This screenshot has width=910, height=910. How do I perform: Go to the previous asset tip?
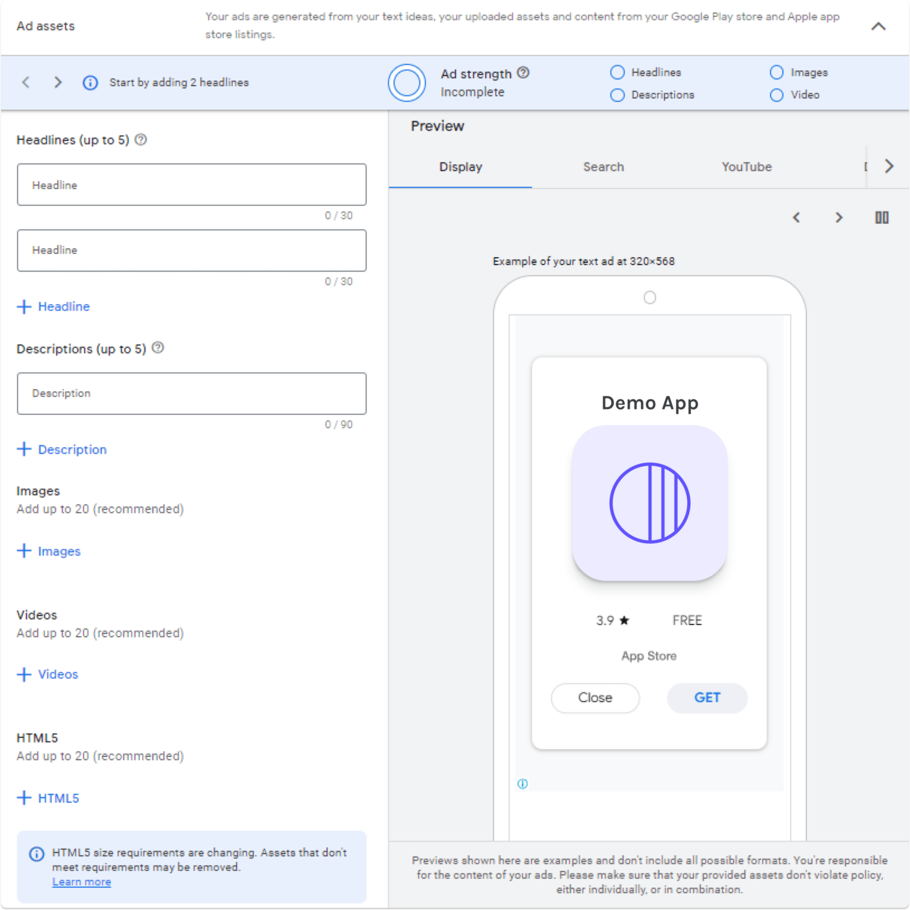[26, 83]
